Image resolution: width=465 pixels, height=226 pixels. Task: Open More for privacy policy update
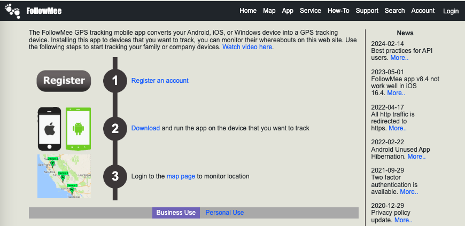404,220
